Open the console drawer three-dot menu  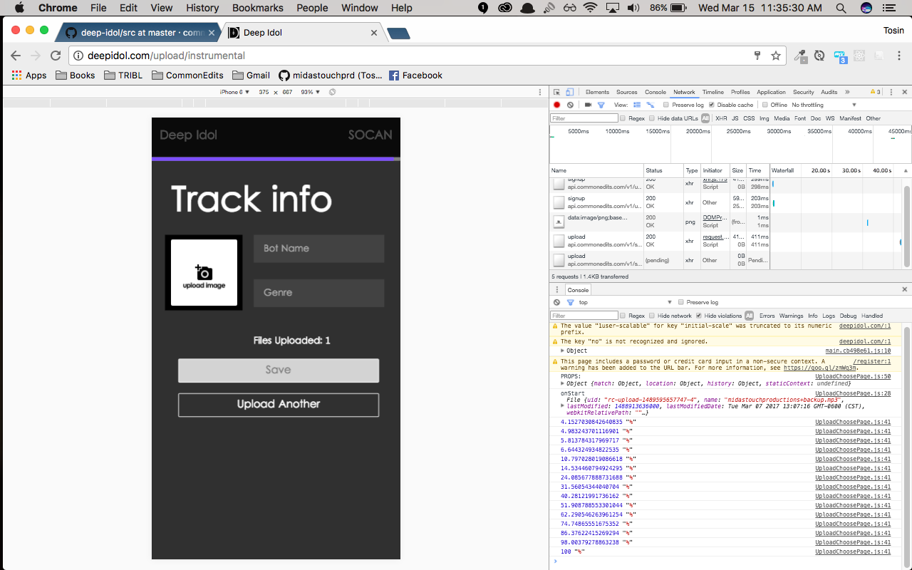pos(556,290)
